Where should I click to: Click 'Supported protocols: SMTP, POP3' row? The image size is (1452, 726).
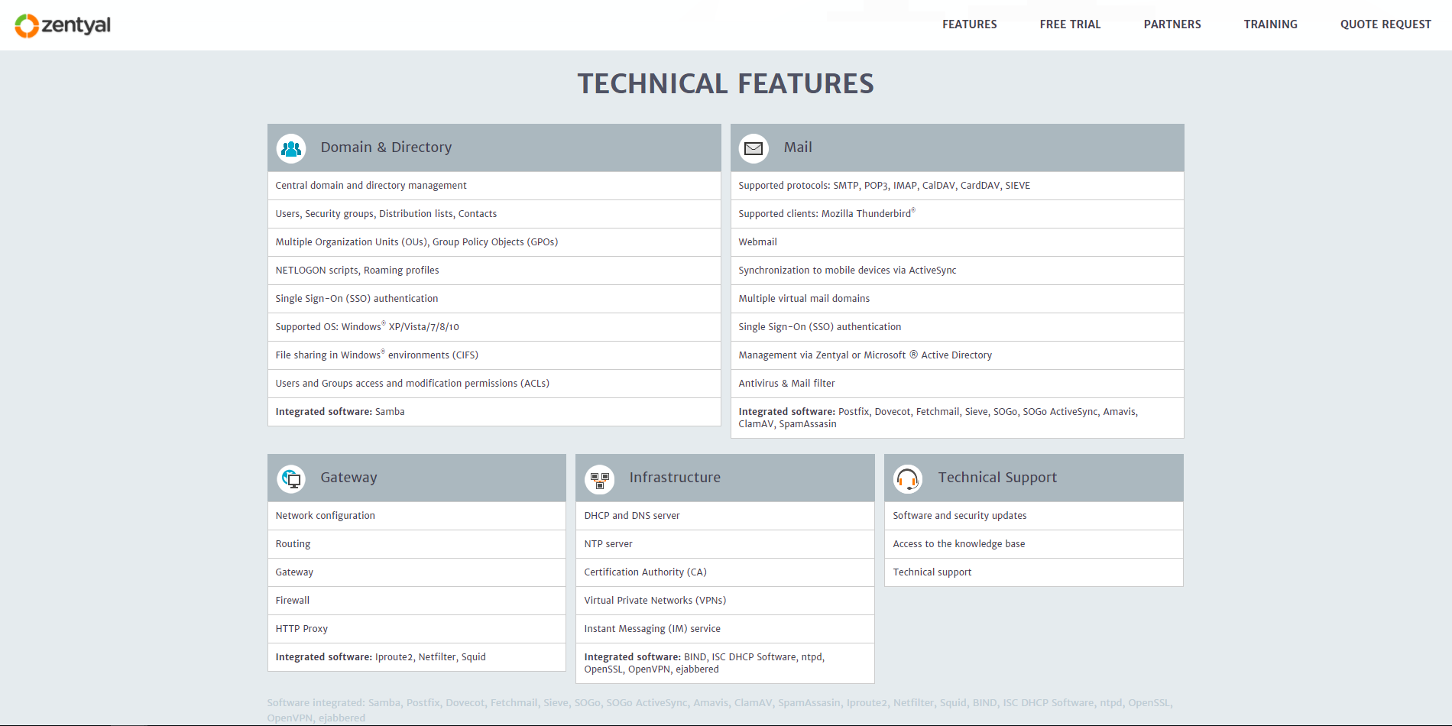pos(958,186)
